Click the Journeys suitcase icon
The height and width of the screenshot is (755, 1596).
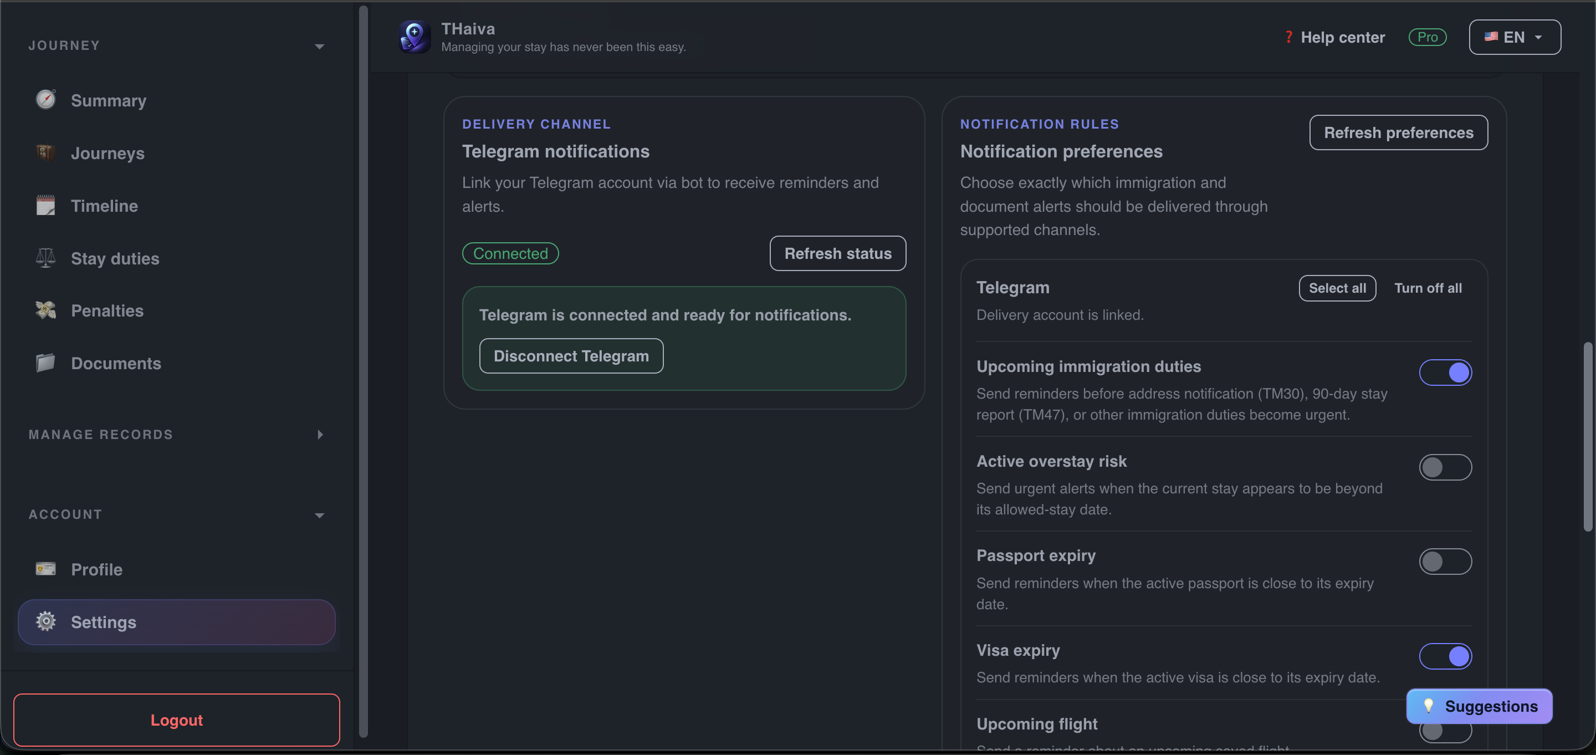(x=45, y=152)
